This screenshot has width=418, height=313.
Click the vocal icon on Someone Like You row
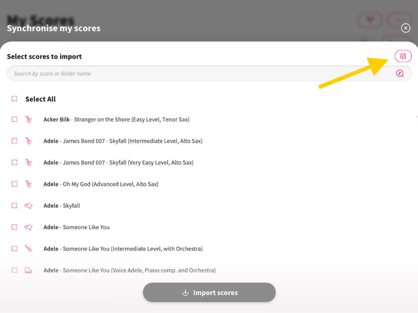tap(28, 227)
